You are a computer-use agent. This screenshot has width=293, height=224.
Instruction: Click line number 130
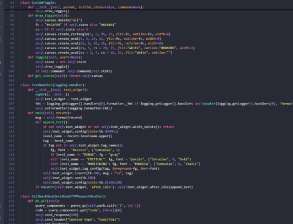(x=12, y=210)
